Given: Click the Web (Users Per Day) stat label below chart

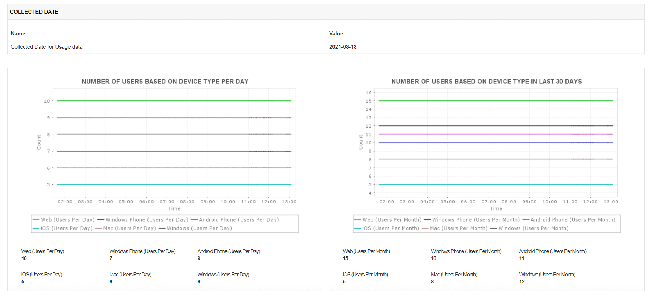Looking at the screenshot, I should [43, 251].
